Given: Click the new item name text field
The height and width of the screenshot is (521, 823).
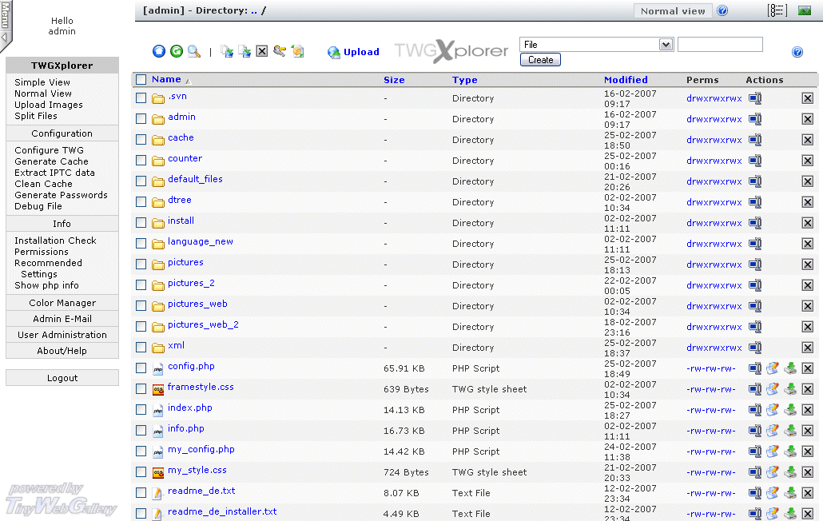Looking at the screenshot, I should (x=720, y=45).
